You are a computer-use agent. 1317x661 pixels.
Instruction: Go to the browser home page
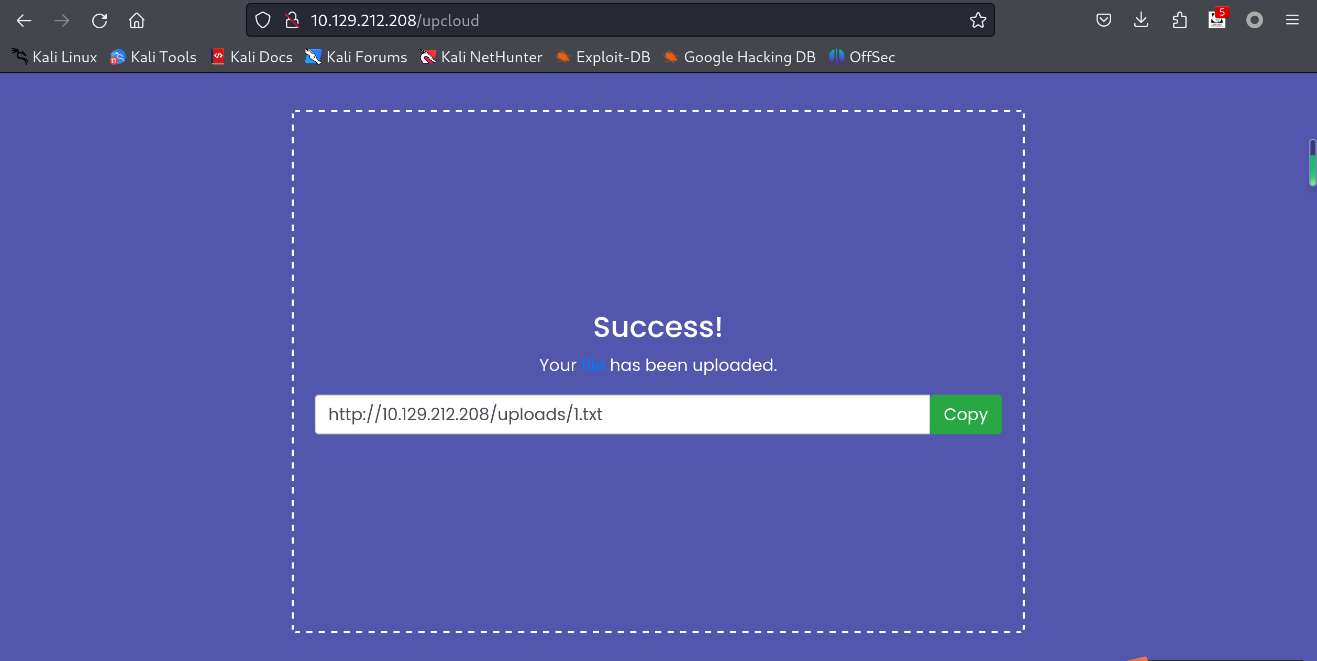[x=137, y=20]
